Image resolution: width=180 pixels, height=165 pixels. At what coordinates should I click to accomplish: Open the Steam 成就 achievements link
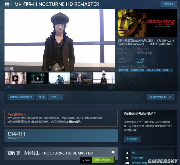click(x=138, y=158)
